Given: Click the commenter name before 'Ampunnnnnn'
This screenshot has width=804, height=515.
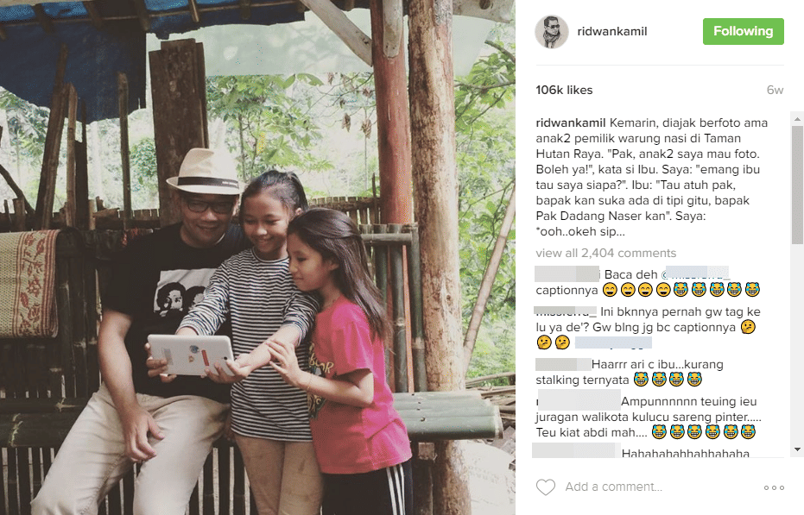Looking at the screenshot, I should (579, 400).
